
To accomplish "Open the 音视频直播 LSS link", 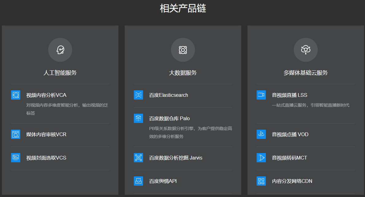I will (x=289, y=95).
